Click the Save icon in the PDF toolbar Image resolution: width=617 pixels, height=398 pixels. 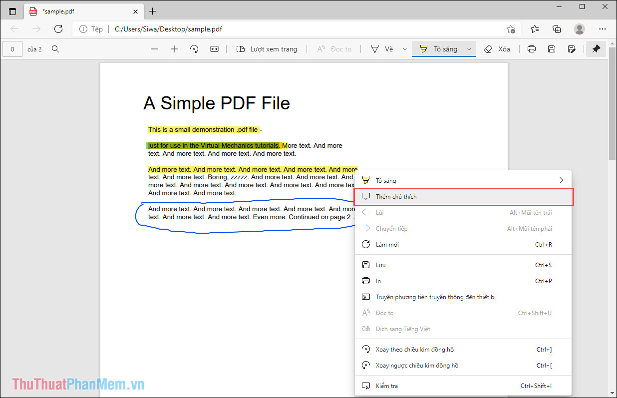(x=551, y=49)
